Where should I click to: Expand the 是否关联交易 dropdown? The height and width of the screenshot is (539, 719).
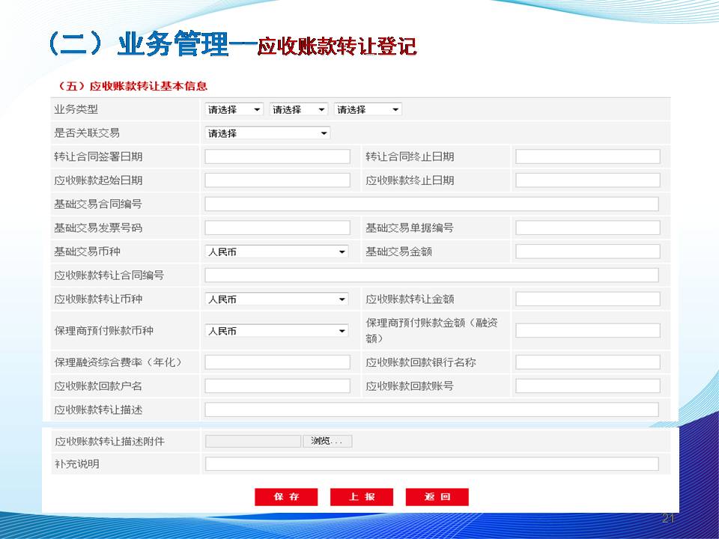267,133
